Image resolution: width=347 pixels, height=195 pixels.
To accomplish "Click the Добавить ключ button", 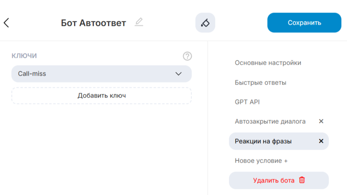I will [102, 96].
